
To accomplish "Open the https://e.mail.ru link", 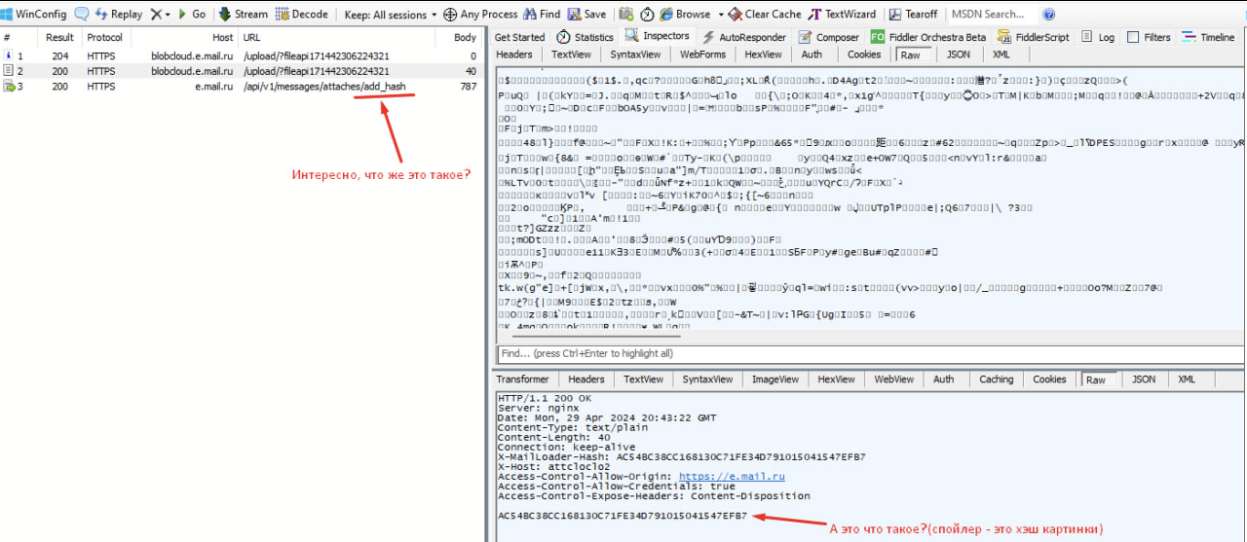I will click(732, 477).
